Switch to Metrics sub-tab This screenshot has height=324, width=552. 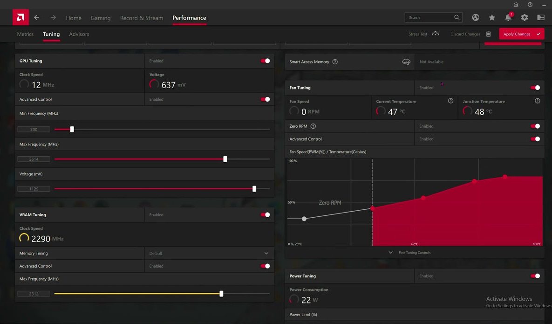pyautogui.click(x=25, y=34)
